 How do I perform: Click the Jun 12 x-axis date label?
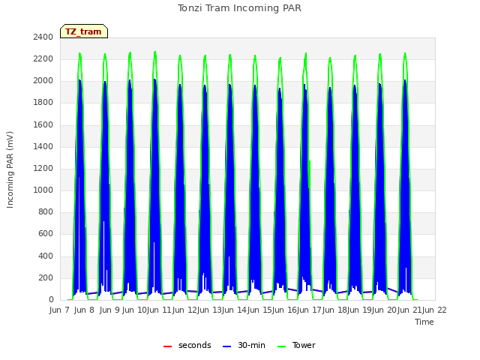point(185,310)
